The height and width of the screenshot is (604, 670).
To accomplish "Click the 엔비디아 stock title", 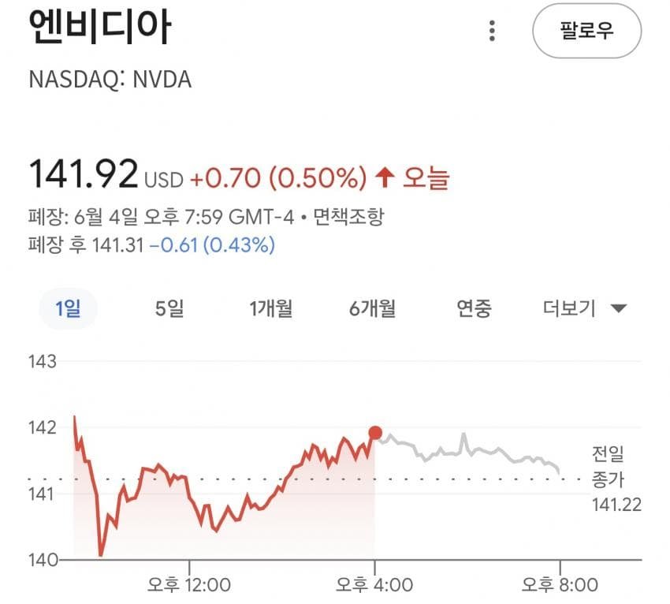I will coord(100,27).
